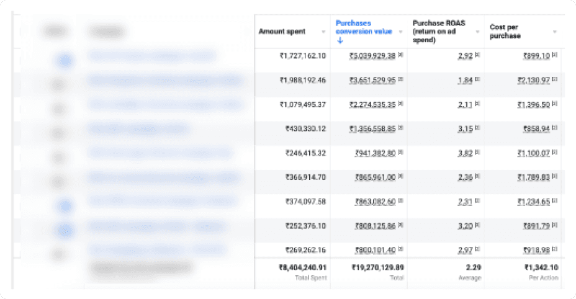Open the Purchase ROAS column dropdown arrow
The width and height of the screenshot is (576, 299).
pos(477,32)
